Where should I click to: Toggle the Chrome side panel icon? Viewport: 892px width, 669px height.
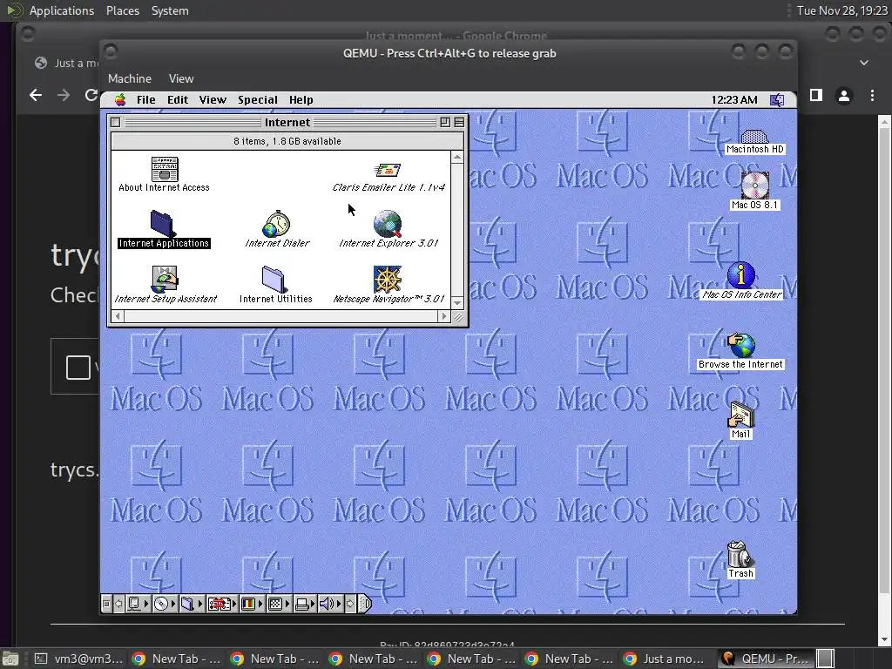point(815,95)
